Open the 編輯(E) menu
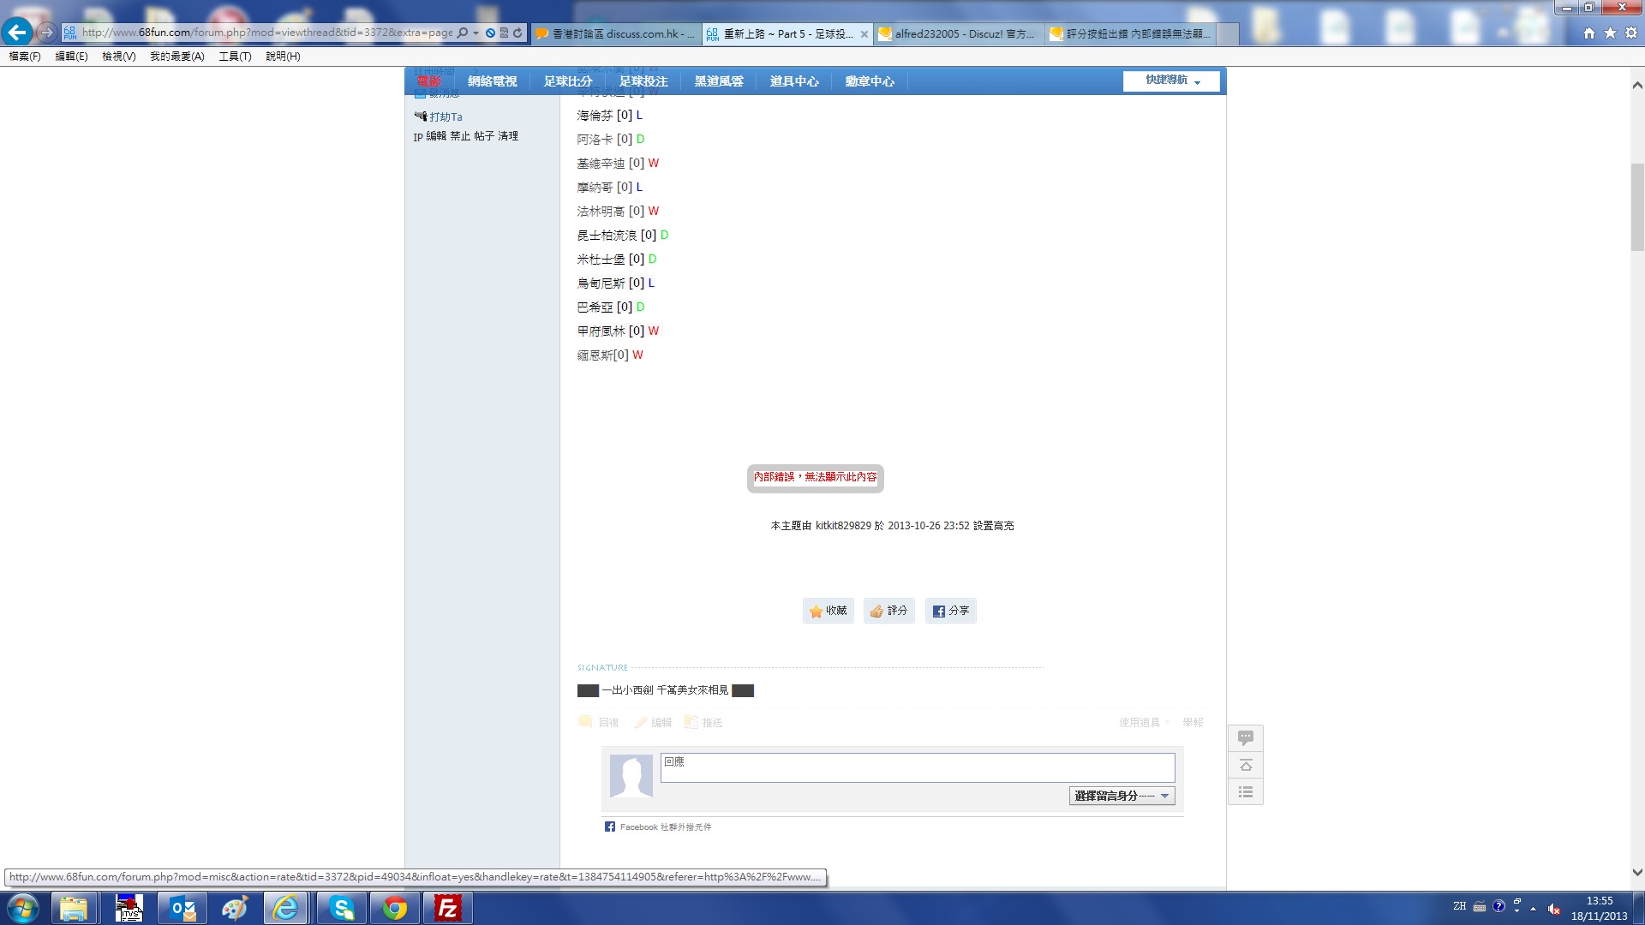1645x925 pixels. (71, 57)
